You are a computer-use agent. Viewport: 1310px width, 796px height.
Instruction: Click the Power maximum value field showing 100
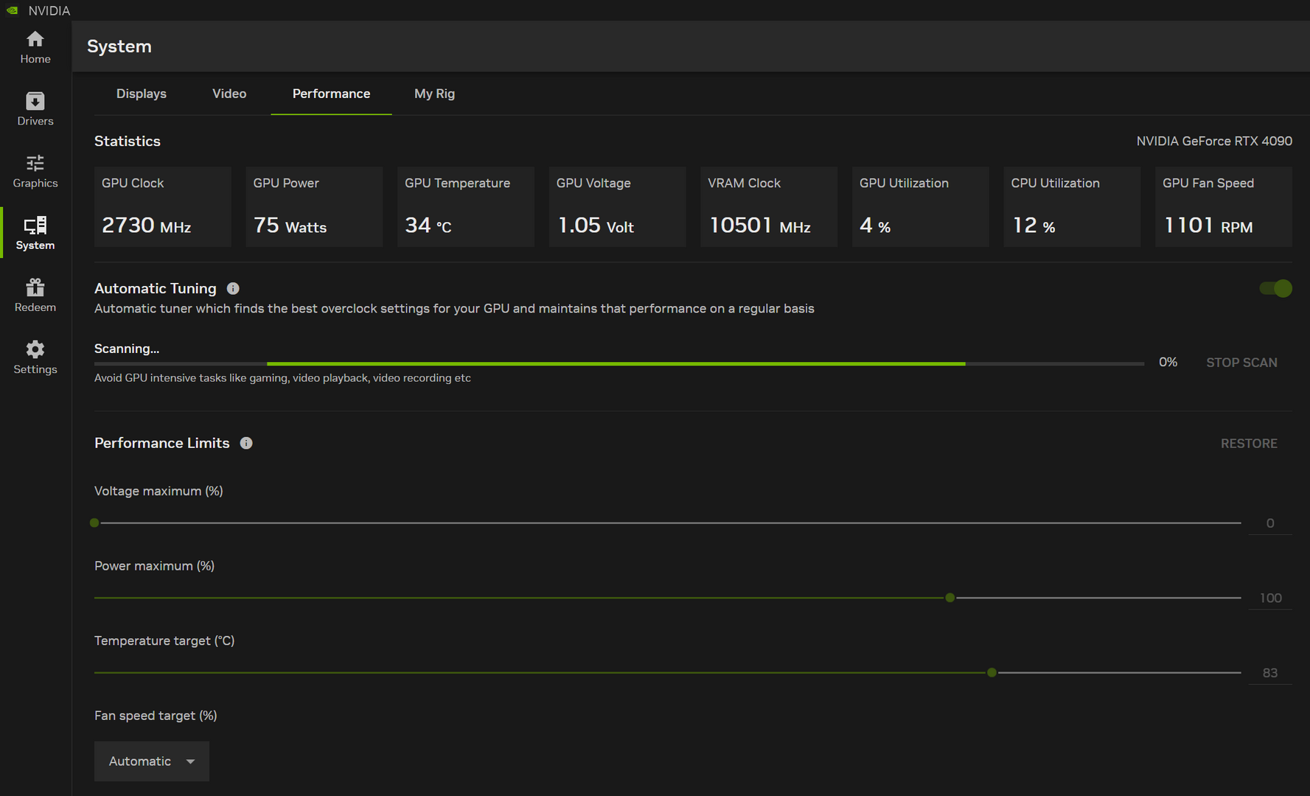pyautogui.click(x=1270, y=598)
